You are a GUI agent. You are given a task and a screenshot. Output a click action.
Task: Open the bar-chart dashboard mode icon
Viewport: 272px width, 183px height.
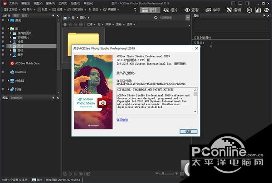click(x=258, y=10)
